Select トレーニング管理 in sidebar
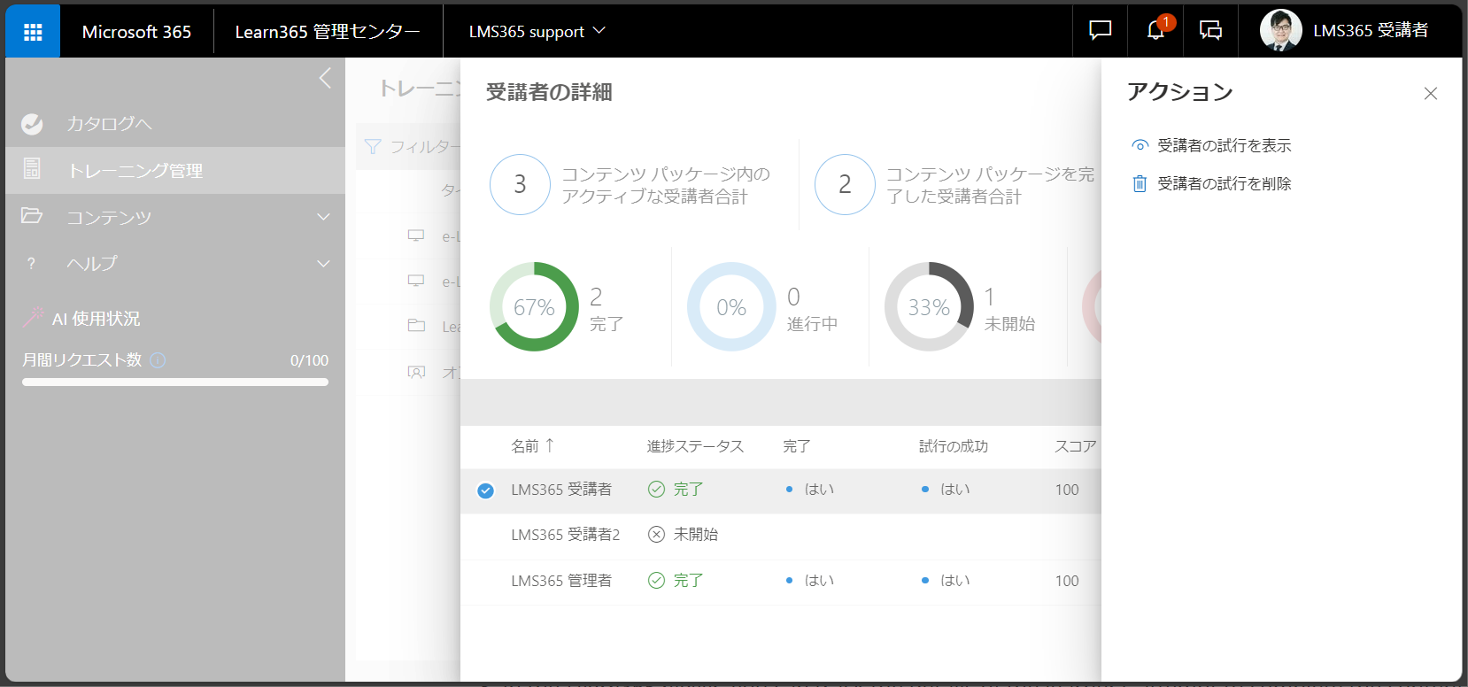 click(x=175, y=170)
